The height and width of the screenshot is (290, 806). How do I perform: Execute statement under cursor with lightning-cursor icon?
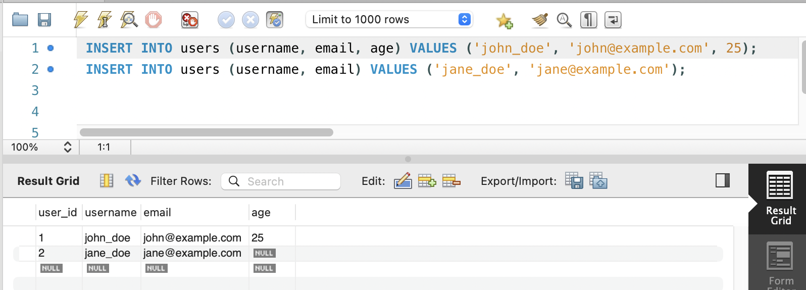[105, 20]
